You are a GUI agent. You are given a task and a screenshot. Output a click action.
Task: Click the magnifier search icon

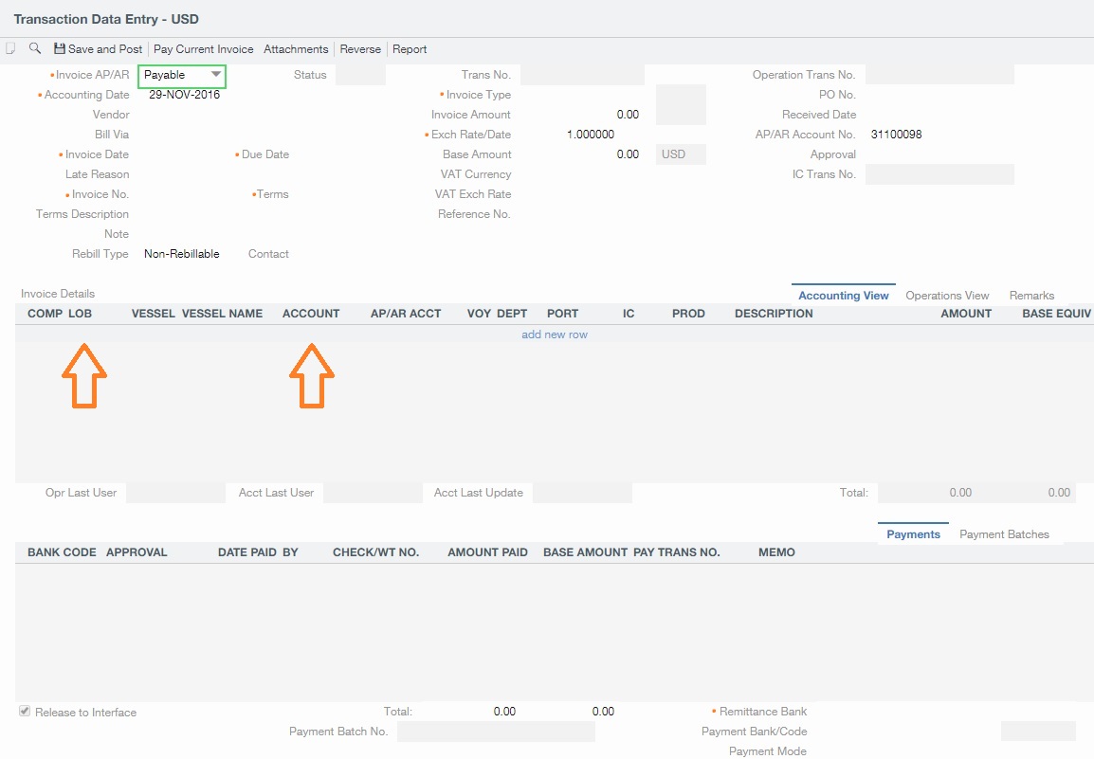35,48
